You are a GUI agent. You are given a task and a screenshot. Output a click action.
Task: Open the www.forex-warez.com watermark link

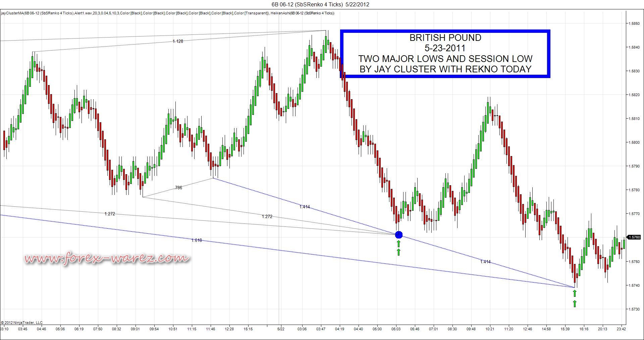[x=107, y=258]
